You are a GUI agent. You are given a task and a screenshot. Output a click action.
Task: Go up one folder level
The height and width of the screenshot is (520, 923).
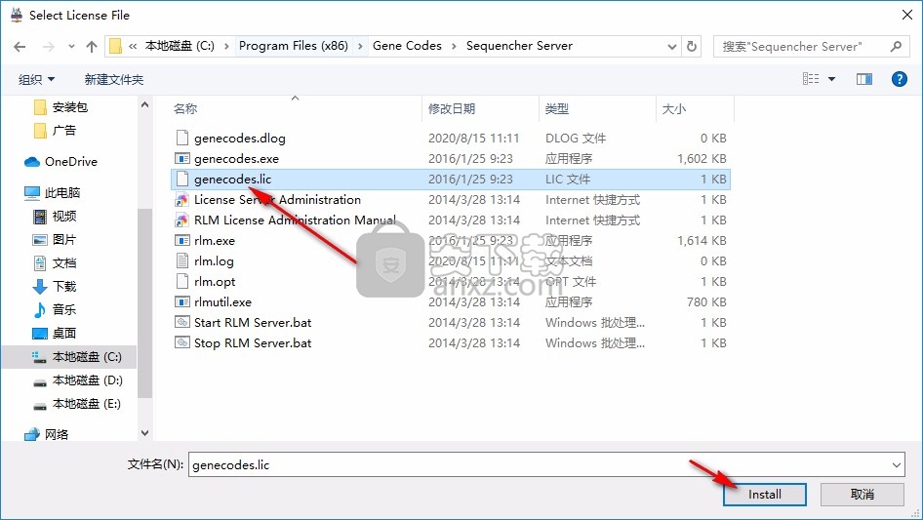tap(92, 47)
